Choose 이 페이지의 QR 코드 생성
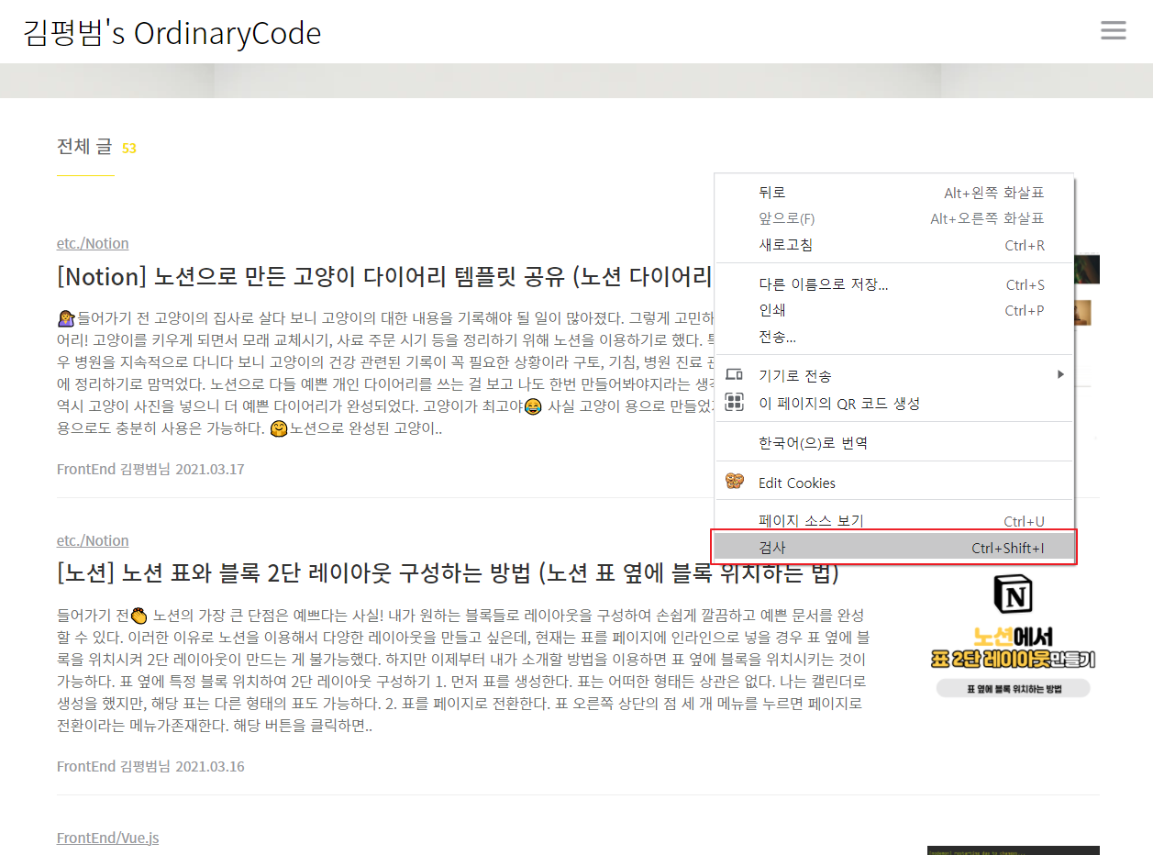Image resolution: width=1153 pixels, height=855 pixels. click(894, 403)
